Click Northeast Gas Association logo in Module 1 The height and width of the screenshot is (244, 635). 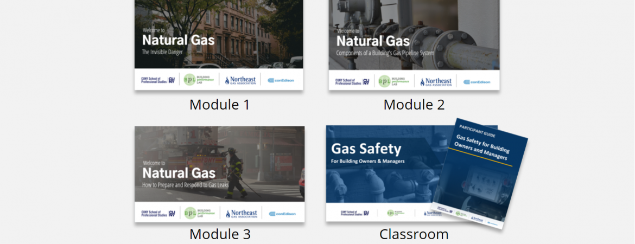(x=240, y=80)
